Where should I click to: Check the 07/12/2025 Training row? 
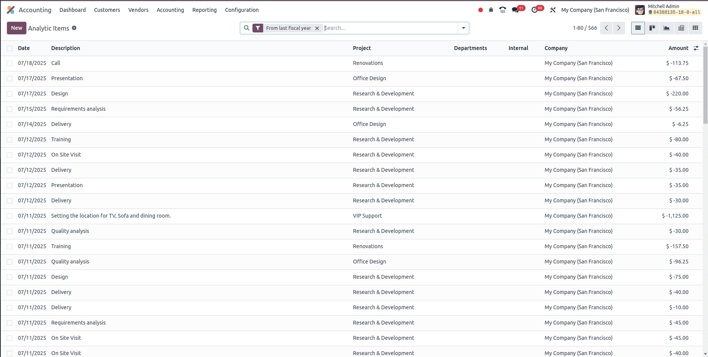click(10, 140)
